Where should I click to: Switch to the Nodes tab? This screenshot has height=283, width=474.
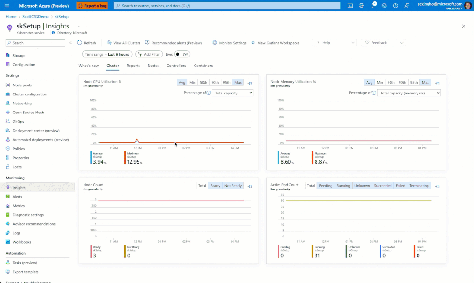click(x=153, y=66)
